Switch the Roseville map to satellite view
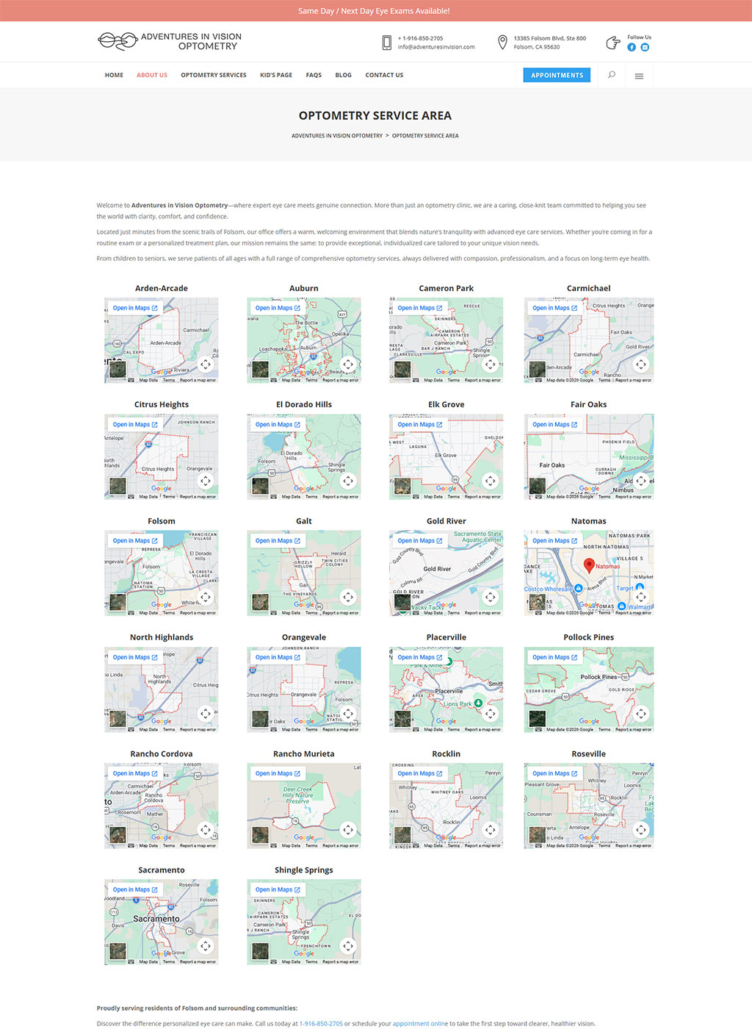 538,835
